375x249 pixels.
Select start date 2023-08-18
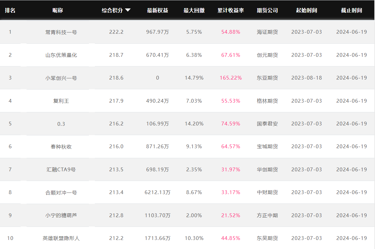pyautogui.click(x=307, y=78)
